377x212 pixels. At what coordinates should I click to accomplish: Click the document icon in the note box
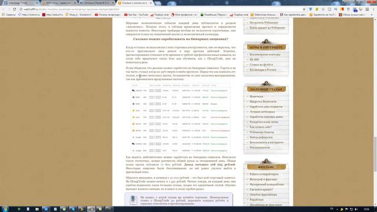[133, 200]
